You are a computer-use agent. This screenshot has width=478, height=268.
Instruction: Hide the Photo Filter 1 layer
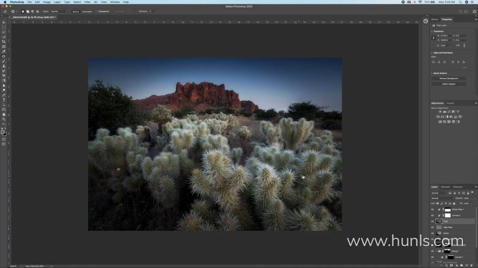point(433,209)
